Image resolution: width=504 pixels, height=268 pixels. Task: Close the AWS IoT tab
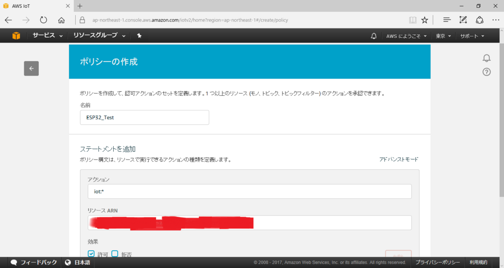tap(67, 6)
